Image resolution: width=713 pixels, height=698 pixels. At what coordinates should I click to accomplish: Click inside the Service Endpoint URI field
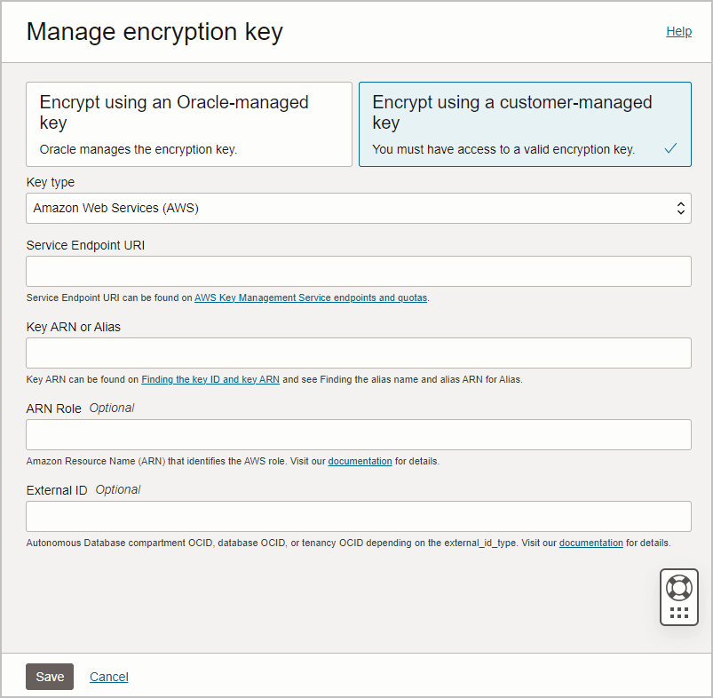click(x=358, y=271)
